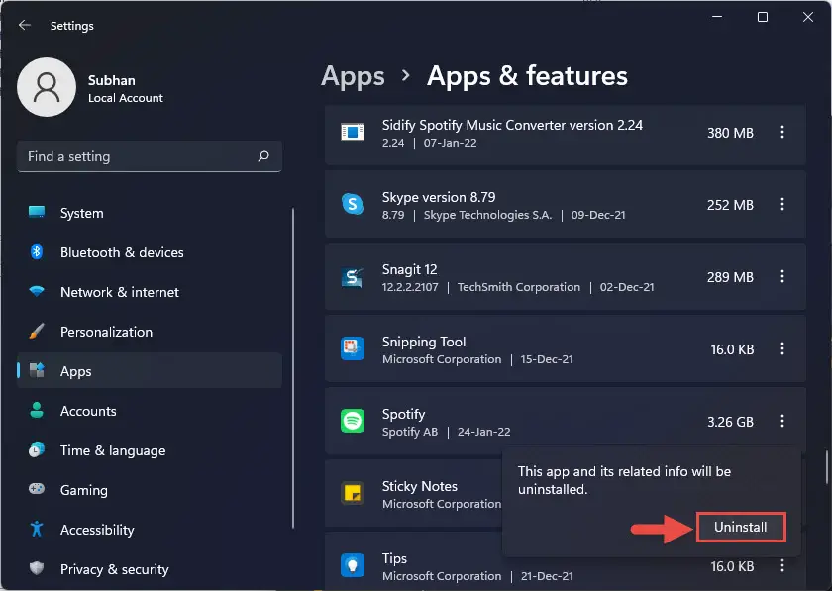Screen dimensions: 832x591
Task: Select the Skype version 8.79 title
Action: 439,197
